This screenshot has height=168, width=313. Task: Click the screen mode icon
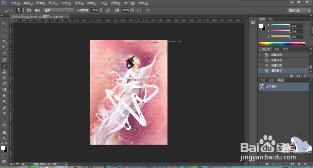pos(4,162)
